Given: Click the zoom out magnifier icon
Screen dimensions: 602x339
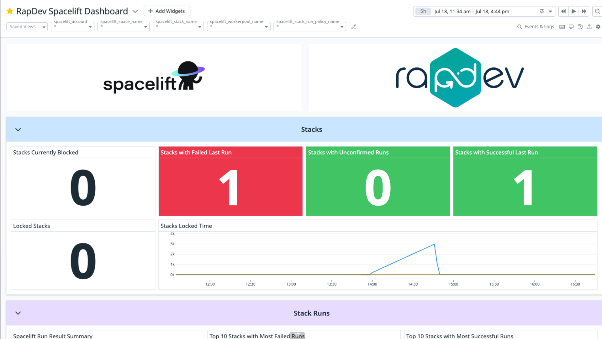Looking at the screenshot, I should (597, 11).
